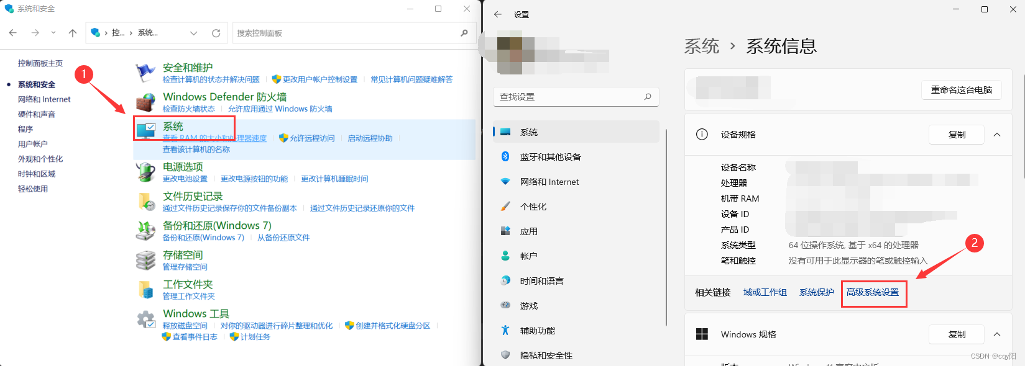Click the schedule tasks link
1025x366 pixels.
click(x=255, y=337)
